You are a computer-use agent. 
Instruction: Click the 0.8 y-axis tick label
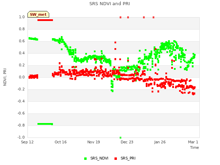click(x=22, y=29)
